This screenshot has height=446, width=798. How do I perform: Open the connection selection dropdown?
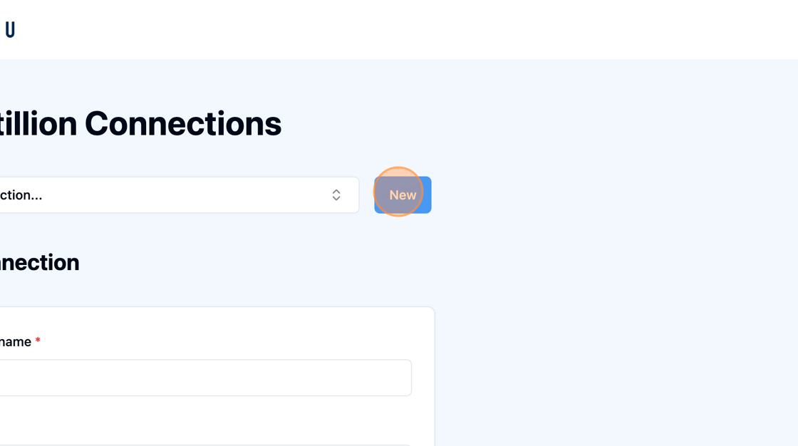[179, 195]
